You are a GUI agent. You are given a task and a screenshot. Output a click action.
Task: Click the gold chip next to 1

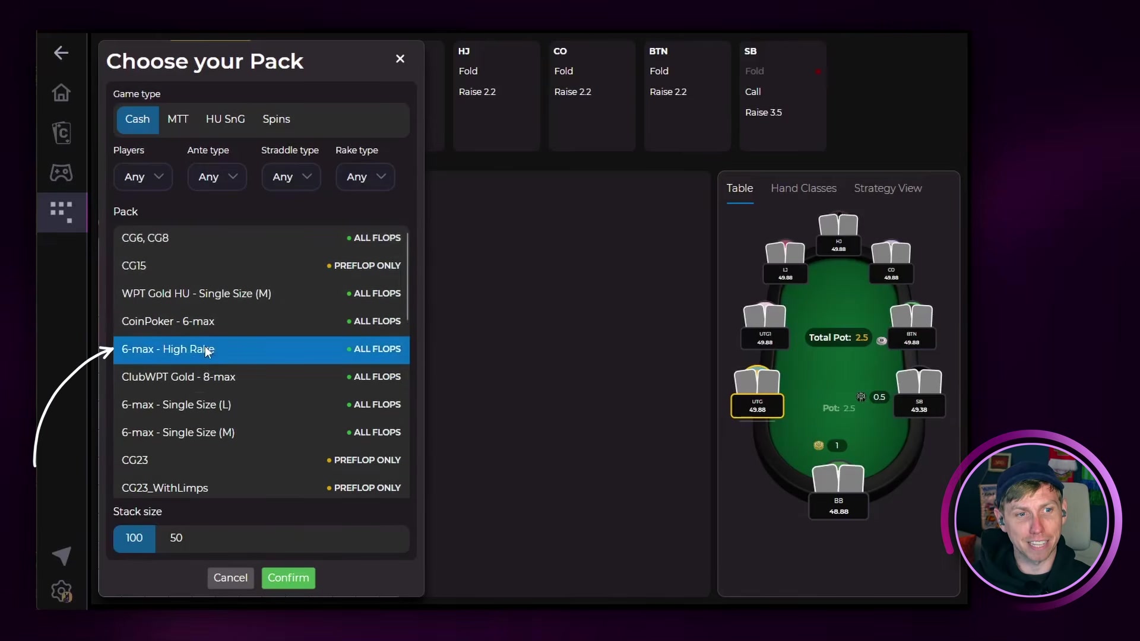(x=819, y=445)
